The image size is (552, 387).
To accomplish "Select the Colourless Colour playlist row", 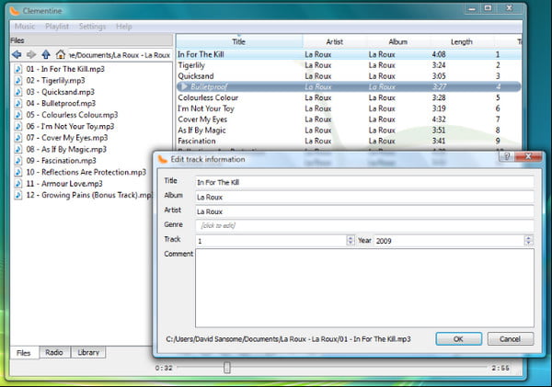I will tap(349, 97).
